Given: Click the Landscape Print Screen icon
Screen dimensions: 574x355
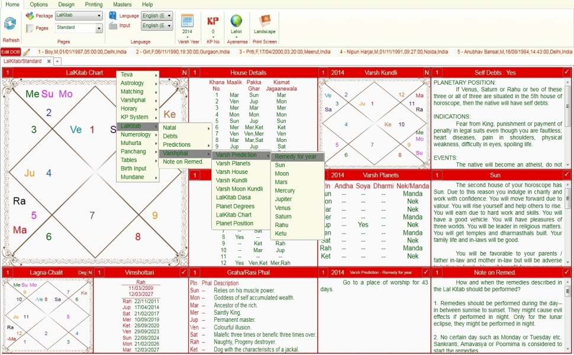Looking at the screenshot, I should tap(265, 21).
